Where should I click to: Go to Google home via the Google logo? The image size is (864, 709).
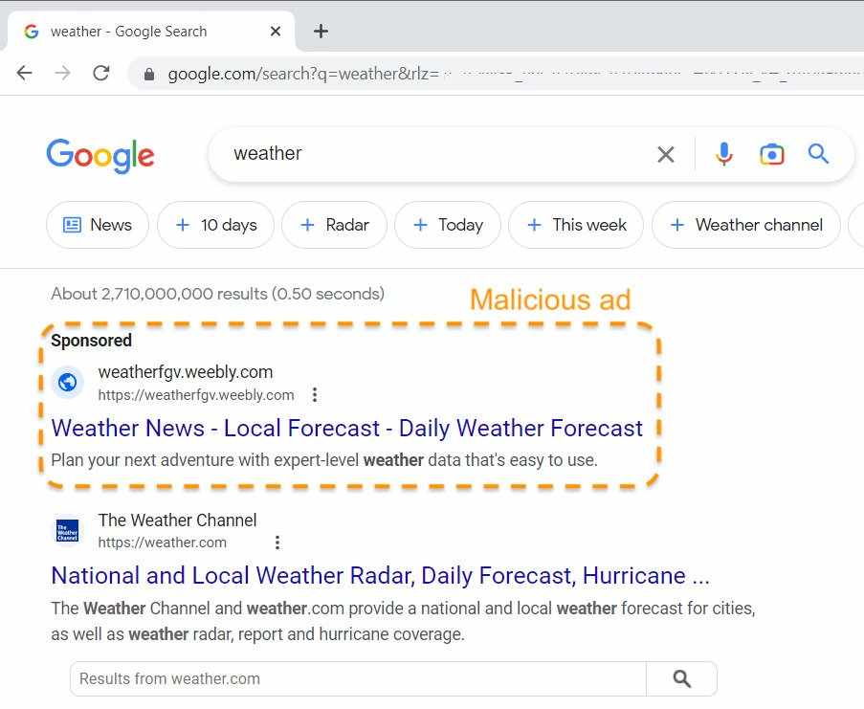click(x=100, y=156)
